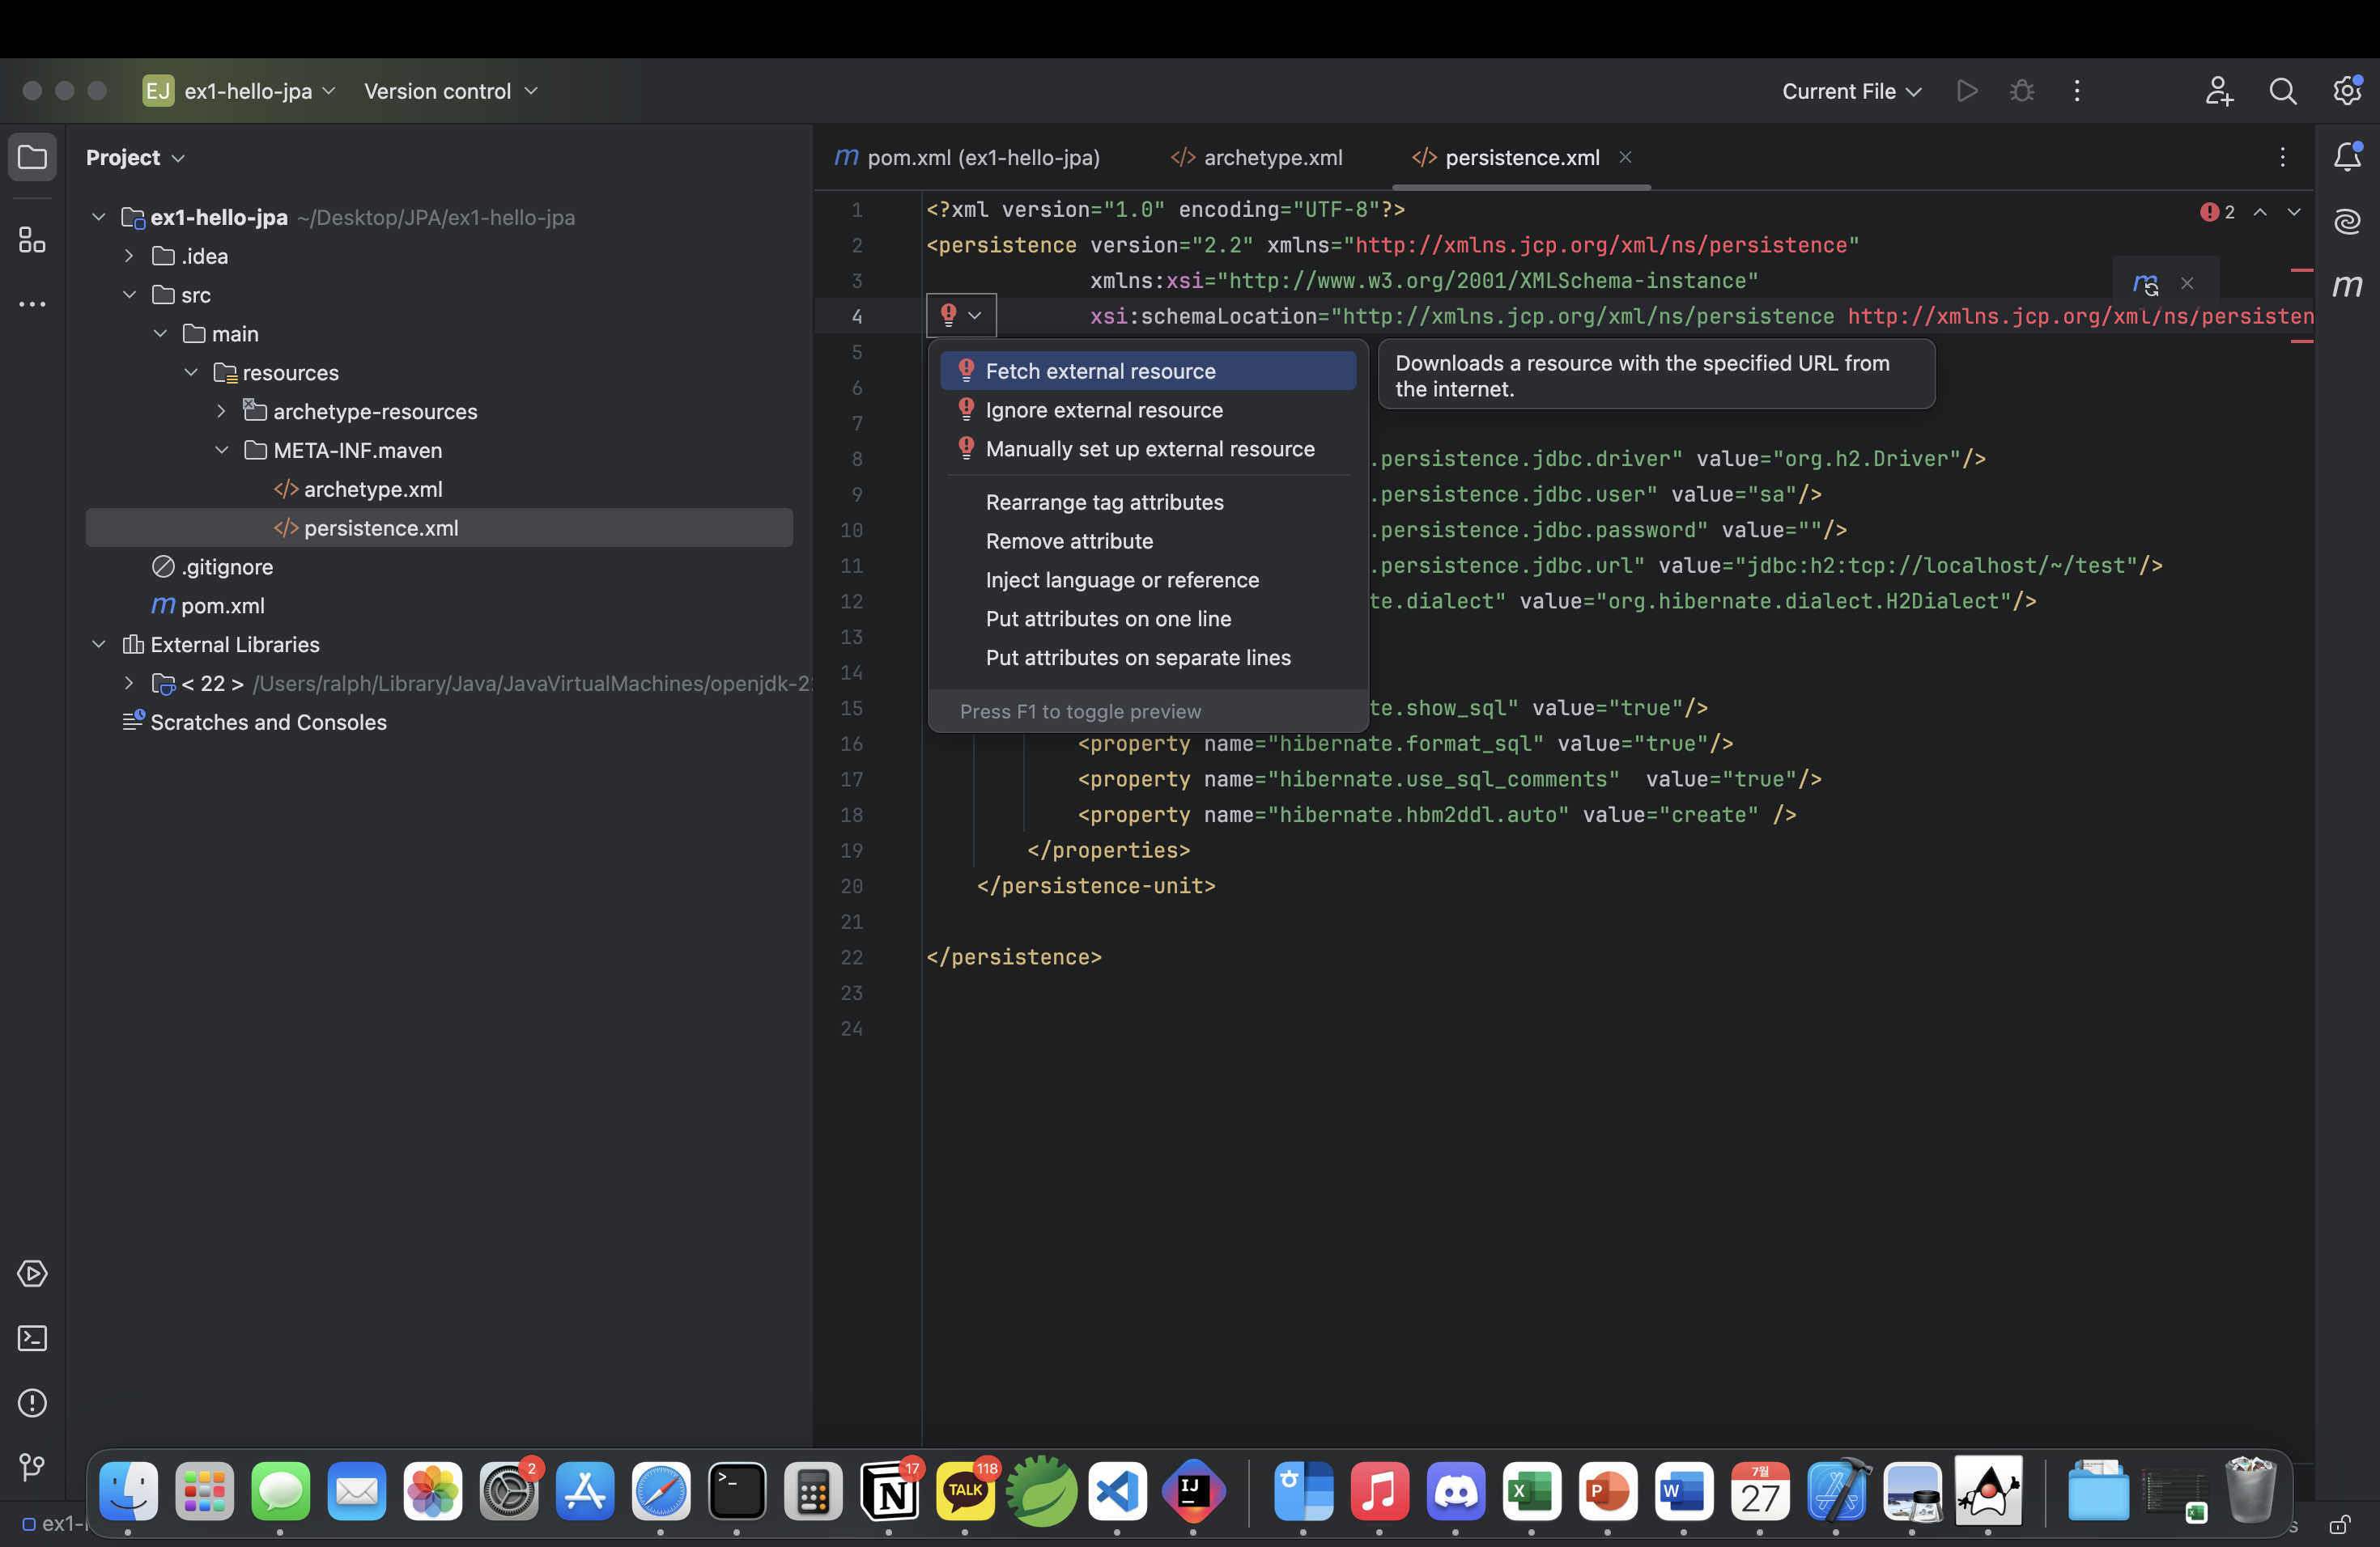The width and height of the screenshot is (2380, 1547).
Task: Choose Remove attribute
Action: point(1148,540)
